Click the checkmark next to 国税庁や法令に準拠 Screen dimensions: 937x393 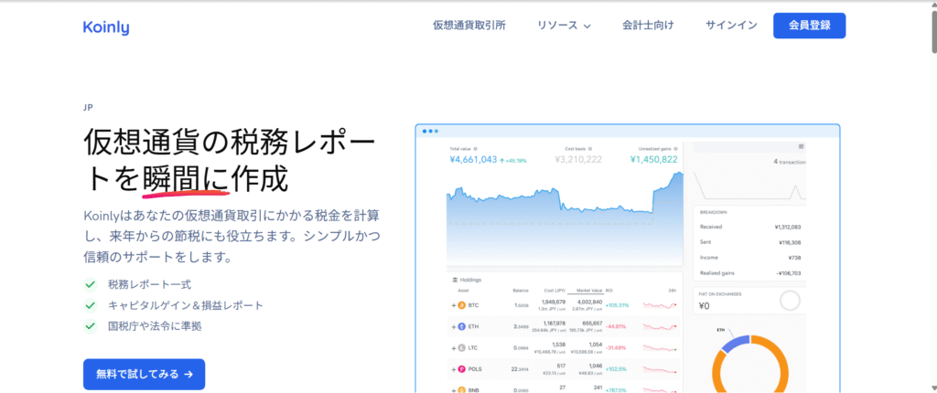(90, 325)
